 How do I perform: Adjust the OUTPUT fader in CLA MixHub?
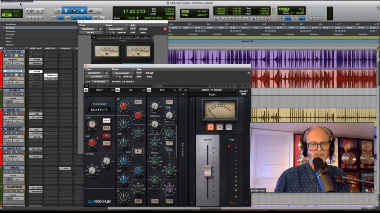[208, 171]
